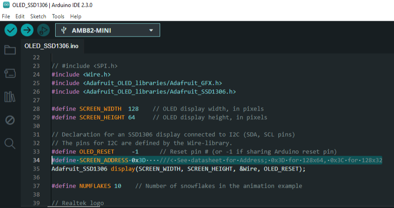The width and height of the screenshot is (394, 208).
Task: Open the Search magnifier in sidebar
Action: 10,143
